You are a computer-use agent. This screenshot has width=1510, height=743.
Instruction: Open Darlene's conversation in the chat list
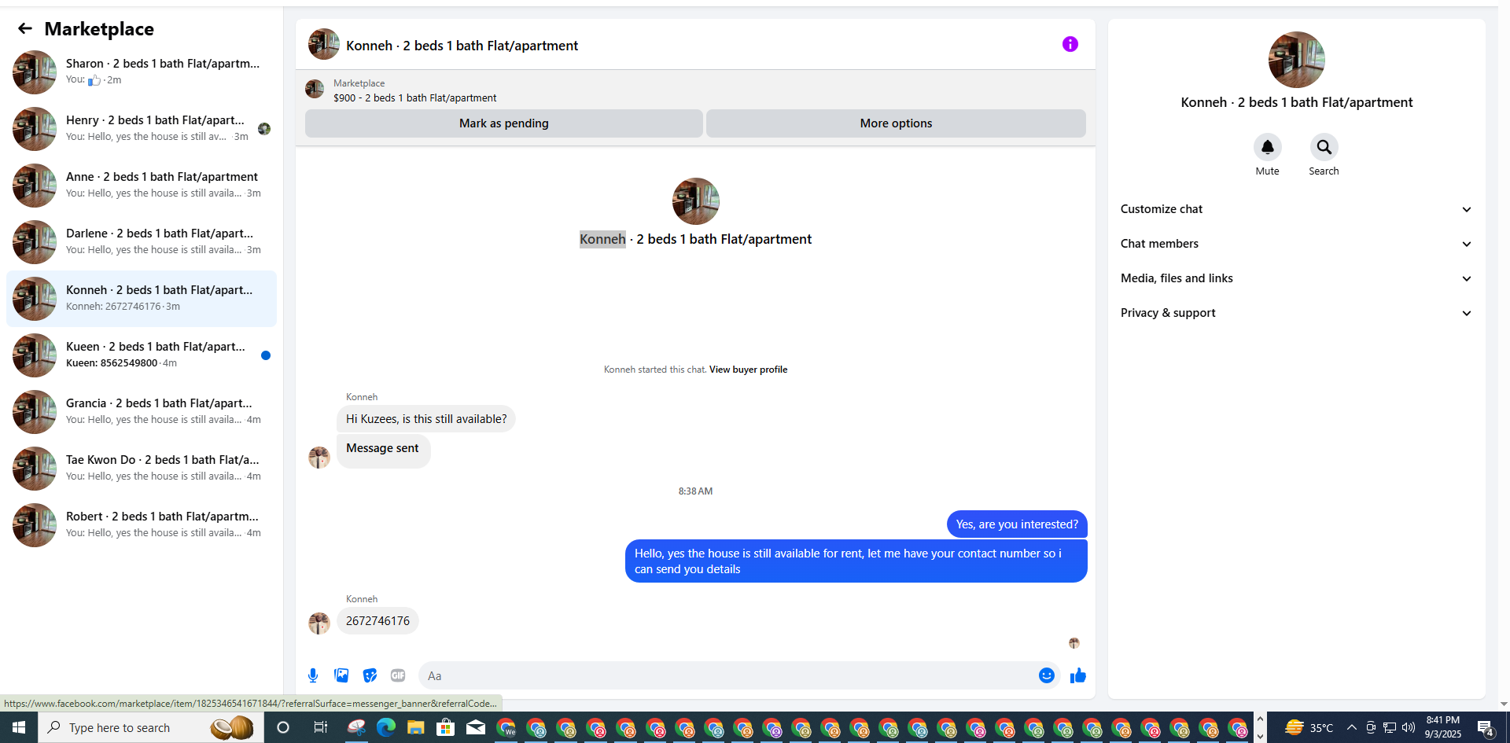[142, 242]
